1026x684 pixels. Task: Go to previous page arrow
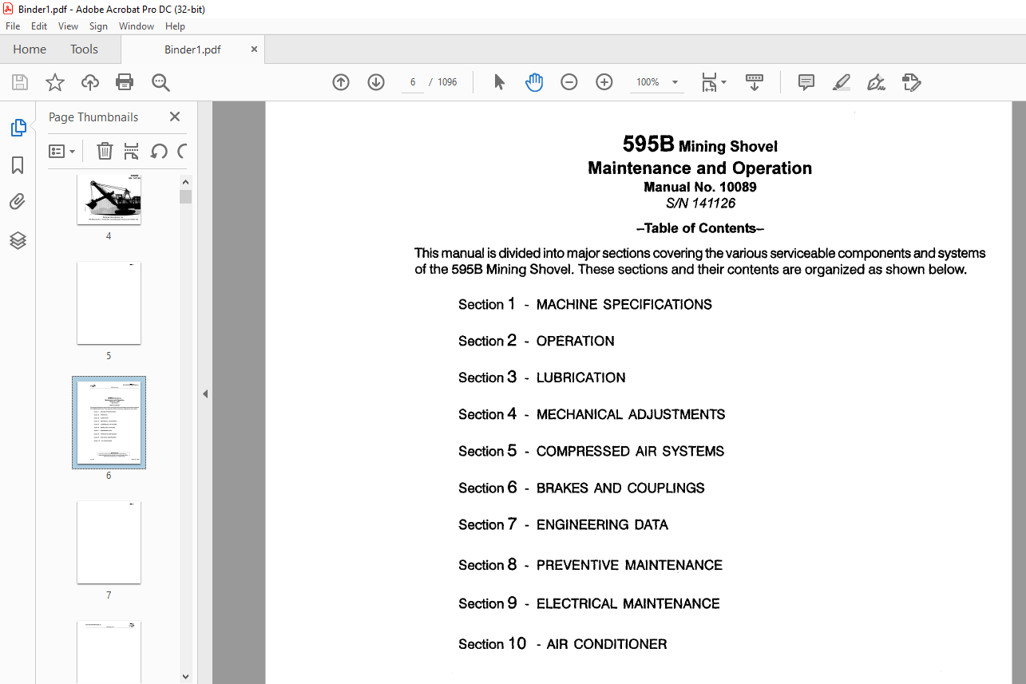tap(341, 82)
